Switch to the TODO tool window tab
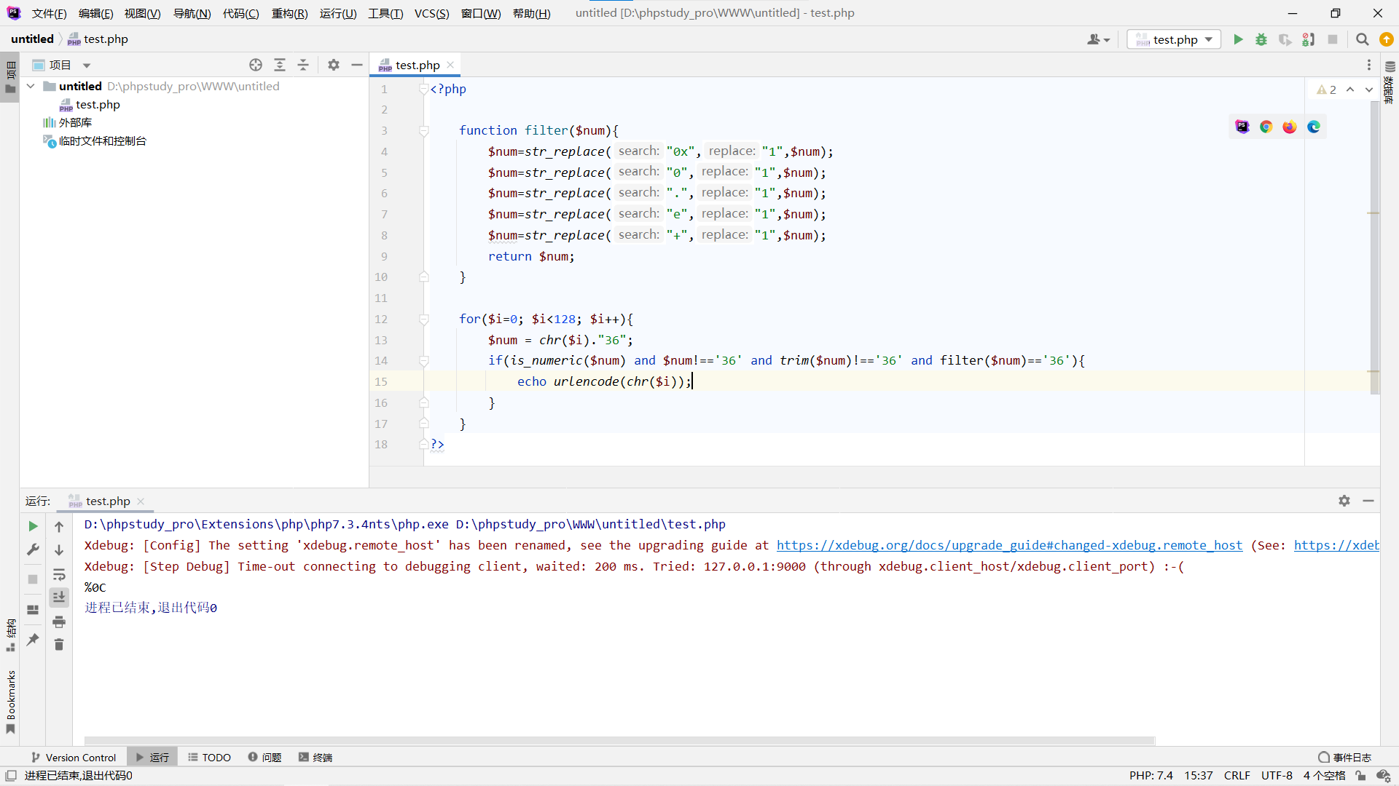This screenshot has width=1399, height=786. tap(209, 758)
